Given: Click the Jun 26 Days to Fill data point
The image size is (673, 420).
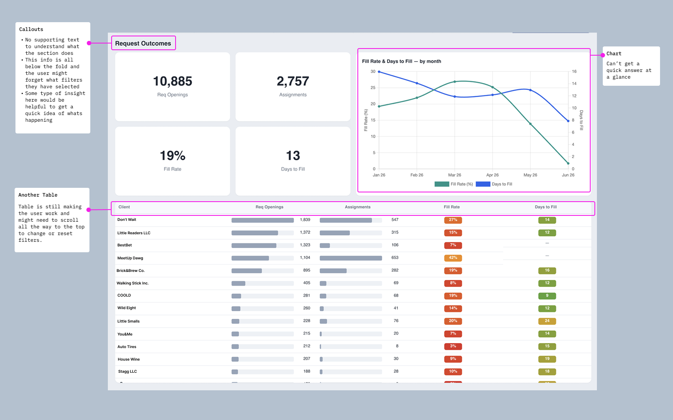Looking at the screenshot, I should (568, 120).
